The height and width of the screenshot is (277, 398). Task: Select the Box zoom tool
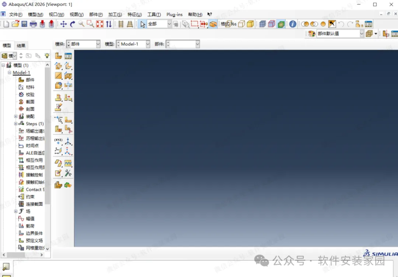click(x=90, y=24)
